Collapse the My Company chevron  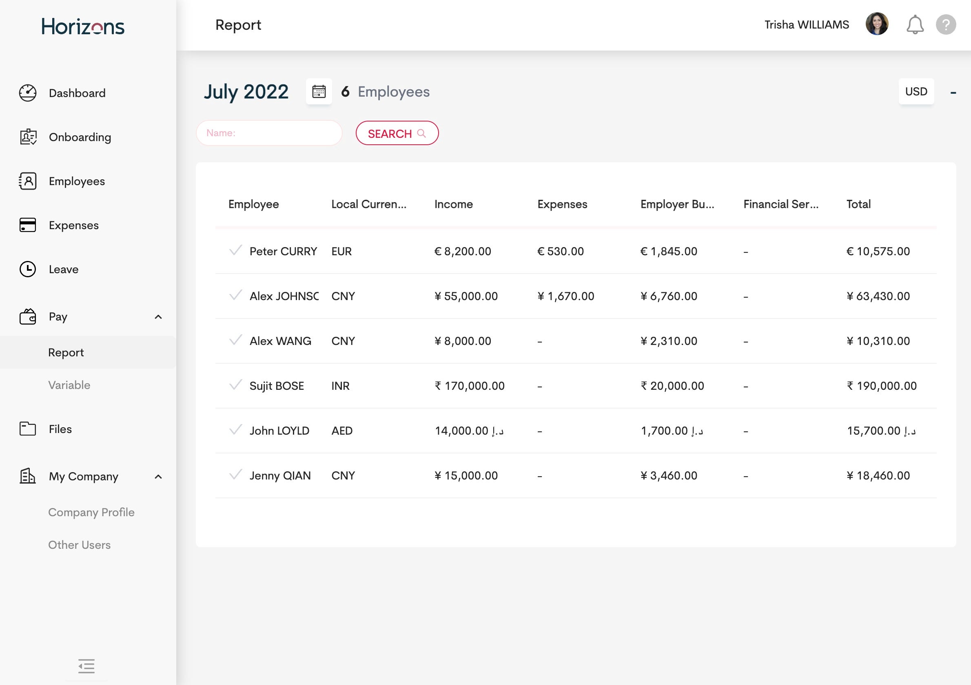(158, 477)
